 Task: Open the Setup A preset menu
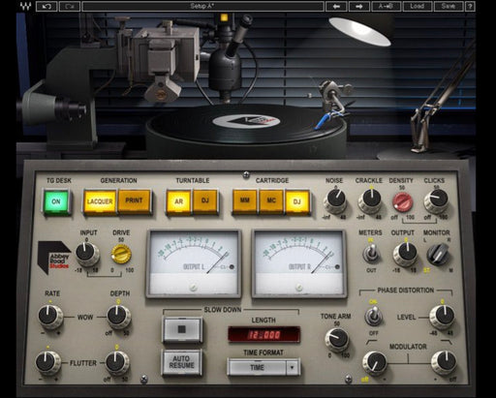[202, 6]
